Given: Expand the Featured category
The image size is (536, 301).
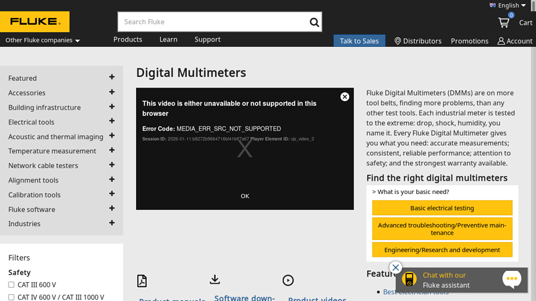Looking at the screenshot, I should 112,77.
